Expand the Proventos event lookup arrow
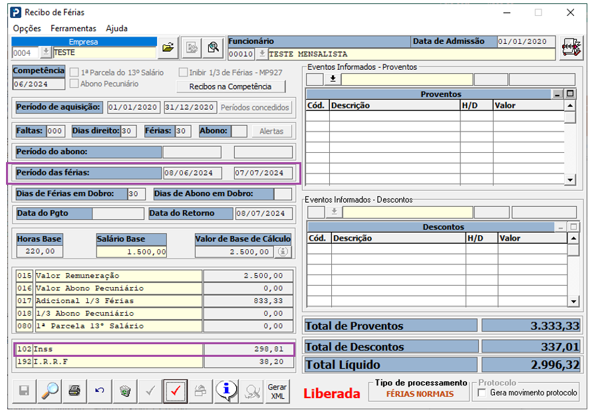Image resolution: width=590 pixels, height=412 pixels. (x=333, y=79)
